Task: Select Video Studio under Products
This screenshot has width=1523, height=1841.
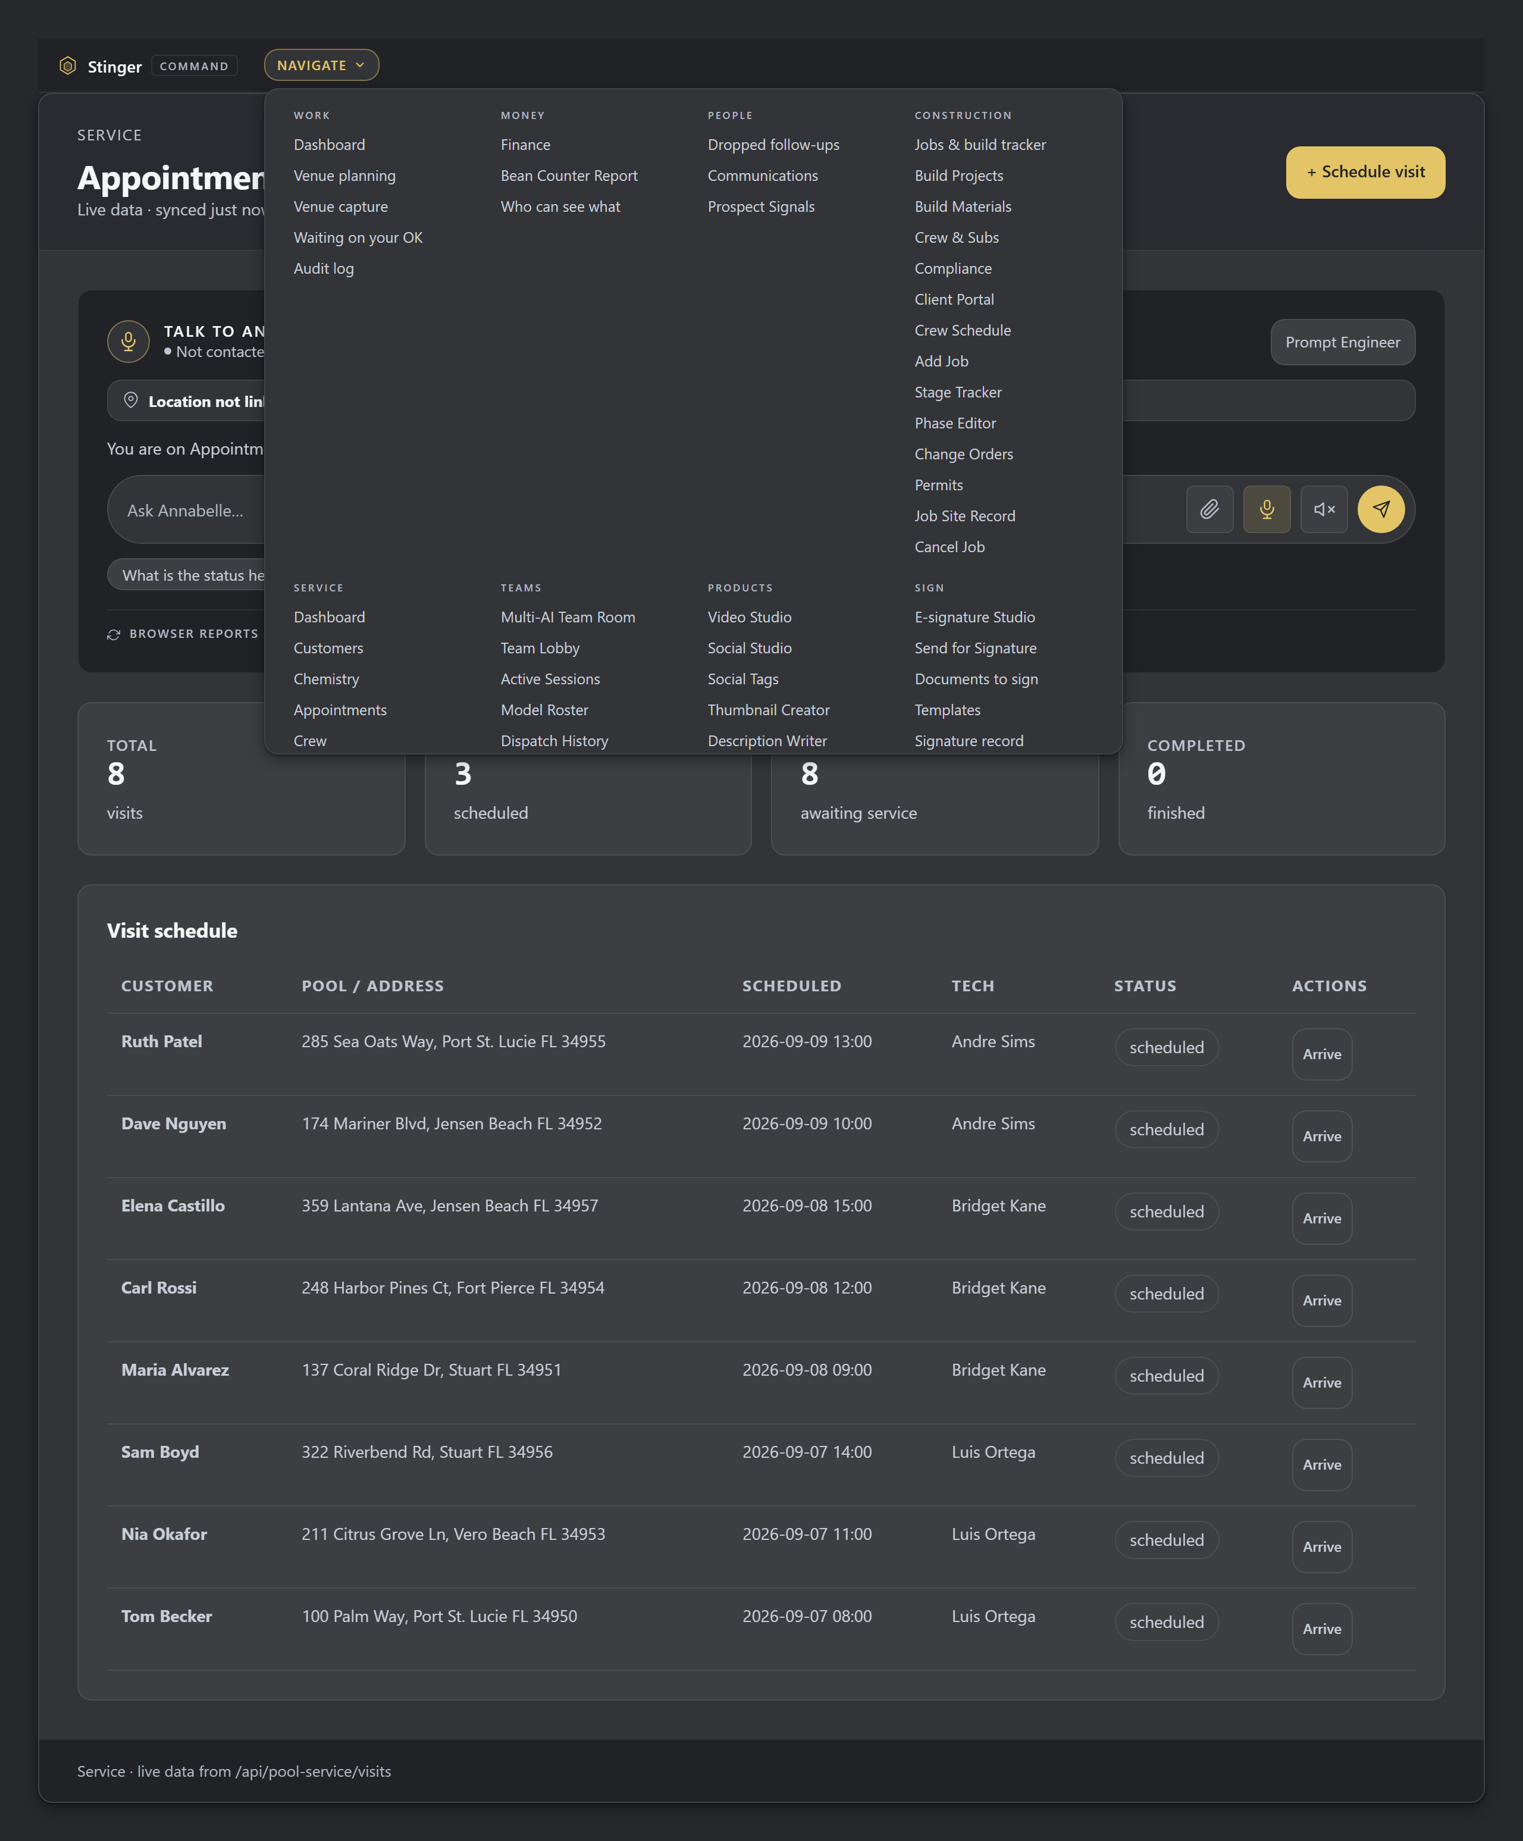Action: tap(749, 617)
